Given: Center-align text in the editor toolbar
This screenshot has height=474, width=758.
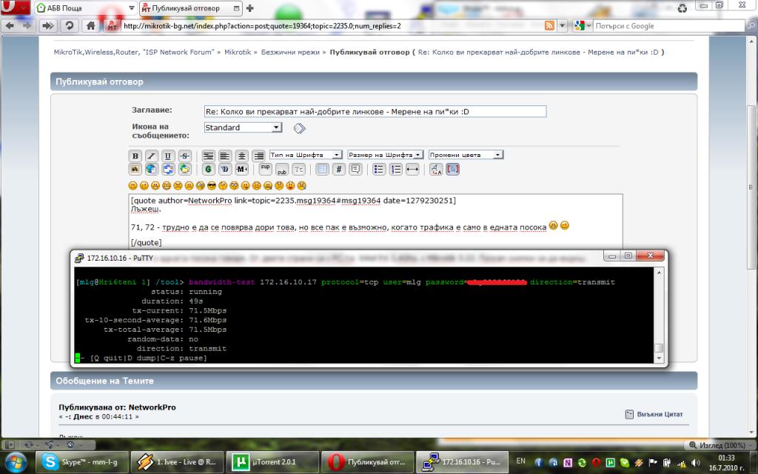Looking at the screenshot, I should (x=241, y=156).
